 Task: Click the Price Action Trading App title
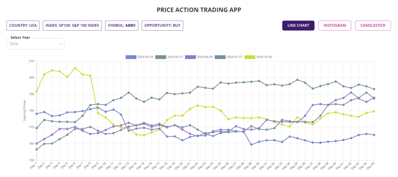pos(199,9)
